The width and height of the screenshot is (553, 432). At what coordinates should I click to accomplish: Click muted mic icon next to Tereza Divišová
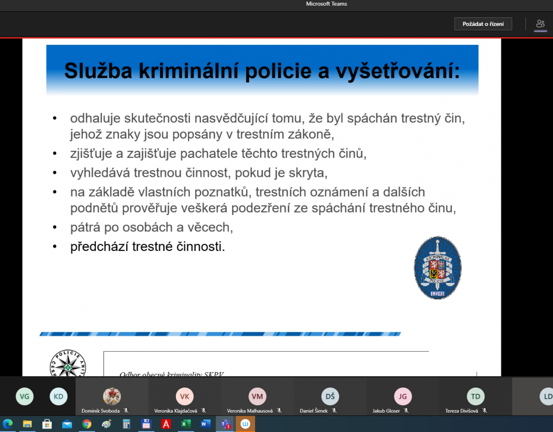pyautogui.click(x=485, y=411)
